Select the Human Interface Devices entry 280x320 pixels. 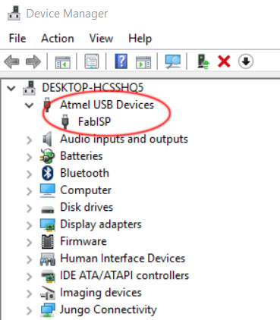coord(123,259)
